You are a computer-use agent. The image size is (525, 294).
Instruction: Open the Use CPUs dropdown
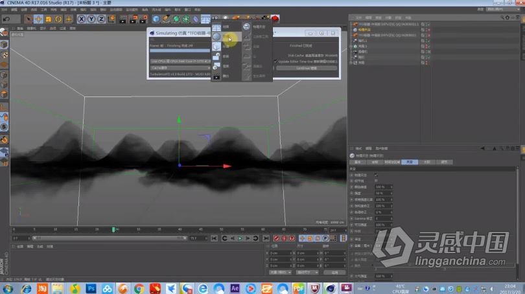(180, 62)
